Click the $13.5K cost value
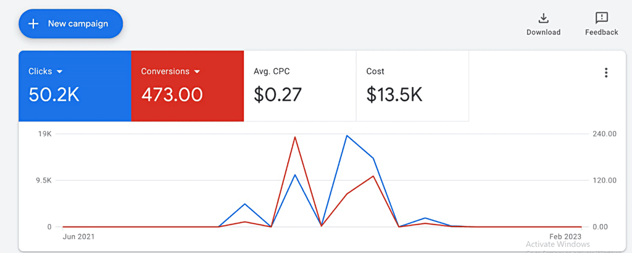Viewport: 632px width, 253px height. 394,94
